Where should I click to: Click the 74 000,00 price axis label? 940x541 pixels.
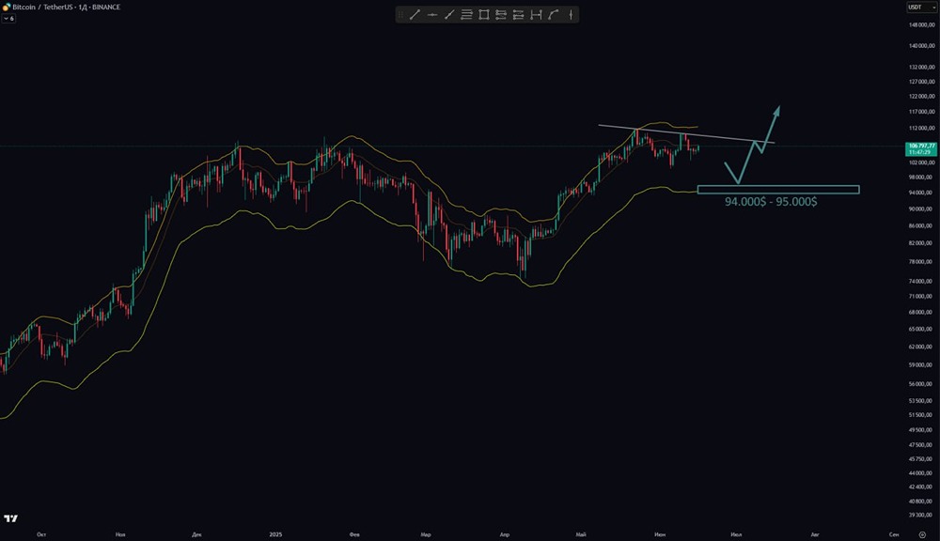coord(921,282)
